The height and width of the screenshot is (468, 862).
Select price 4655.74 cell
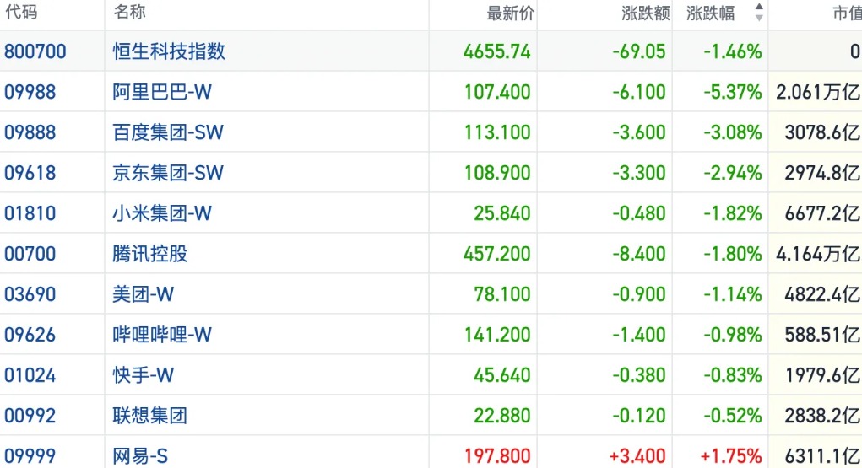497,51
